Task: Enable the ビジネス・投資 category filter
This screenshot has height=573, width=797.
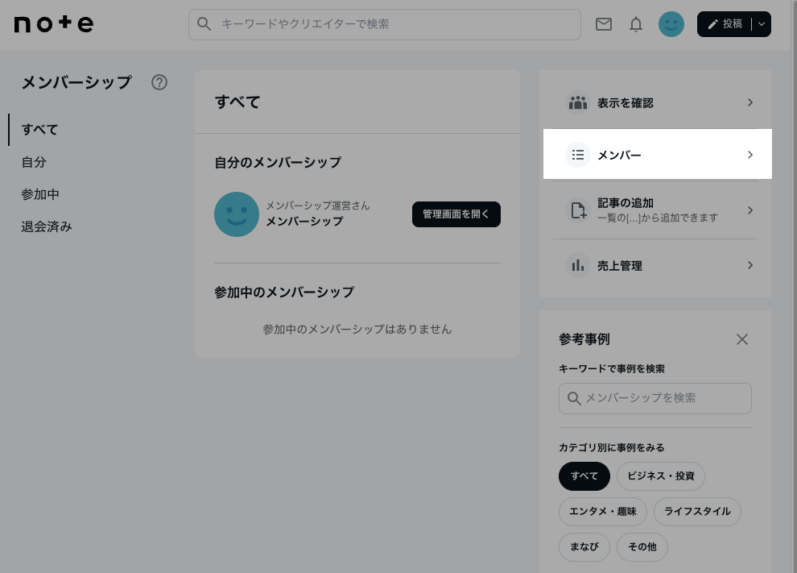Action: coord(661,476)
